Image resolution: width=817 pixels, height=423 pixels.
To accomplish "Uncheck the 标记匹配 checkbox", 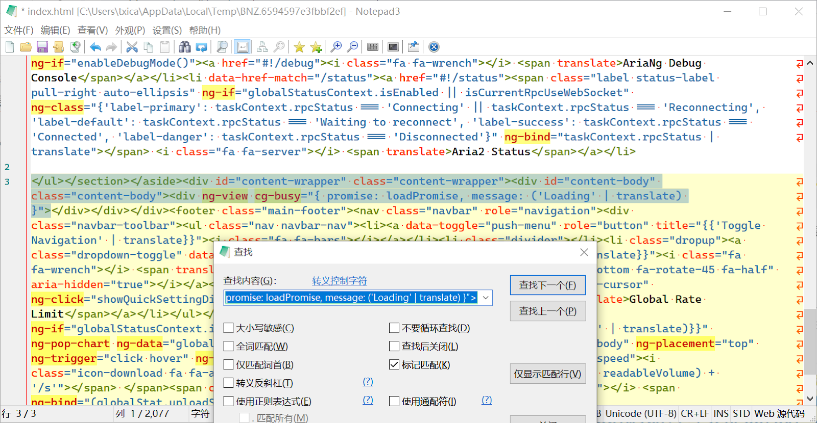I will [x=394, y=365].
